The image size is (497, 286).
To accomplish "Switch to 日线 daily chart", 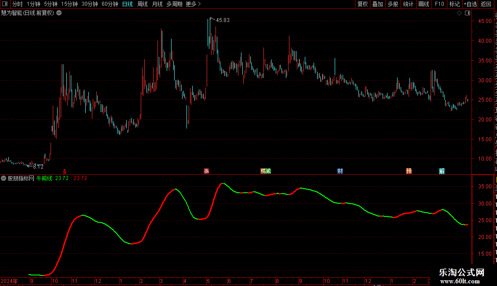I will tap(128, 4).
